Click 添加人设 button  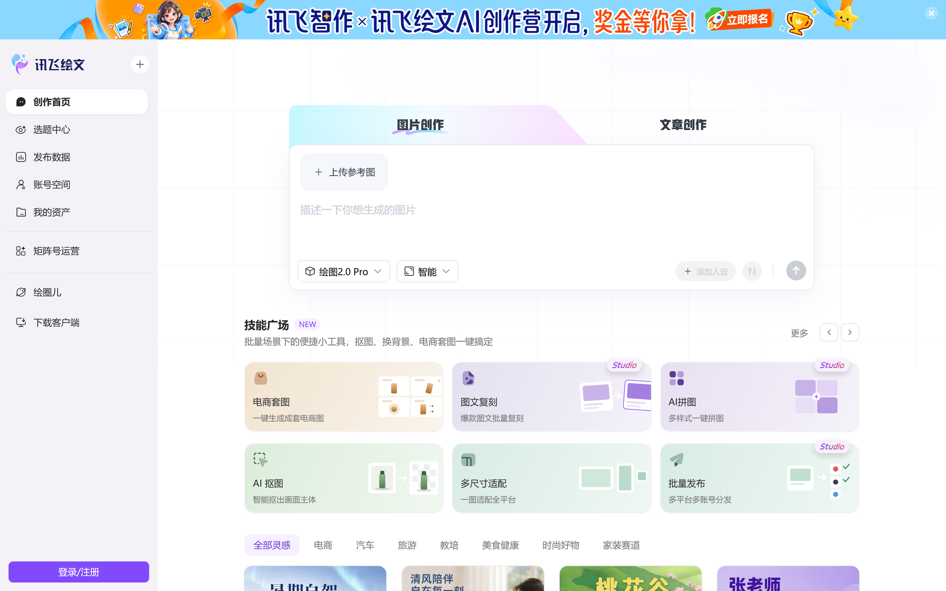(x=706, y=271)
